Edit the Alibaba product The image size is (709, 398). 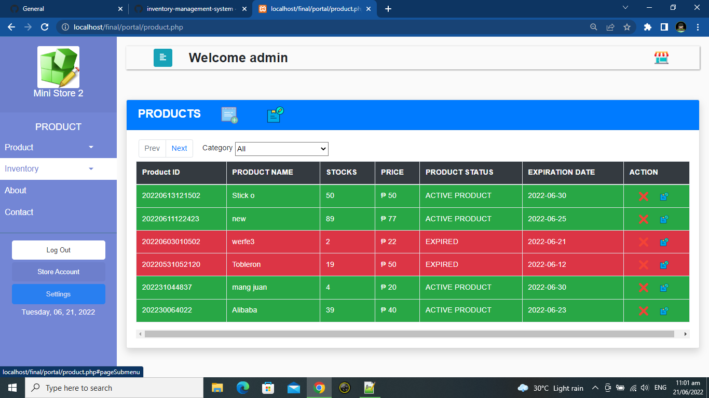point(664,311)
